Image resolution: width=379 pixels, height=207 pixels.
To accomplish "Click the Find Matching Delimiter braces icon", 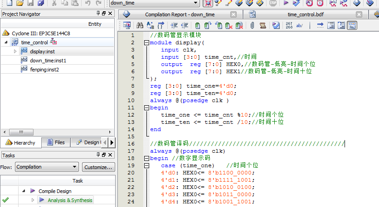I will click(160, 26).
